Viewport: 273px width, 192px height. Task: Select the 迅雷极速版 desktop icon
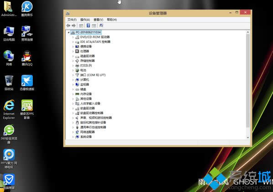(27, 83)
